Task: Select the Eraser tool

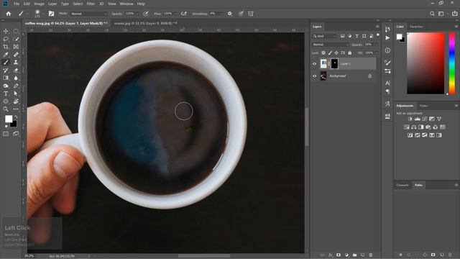Action: point(16,71)
